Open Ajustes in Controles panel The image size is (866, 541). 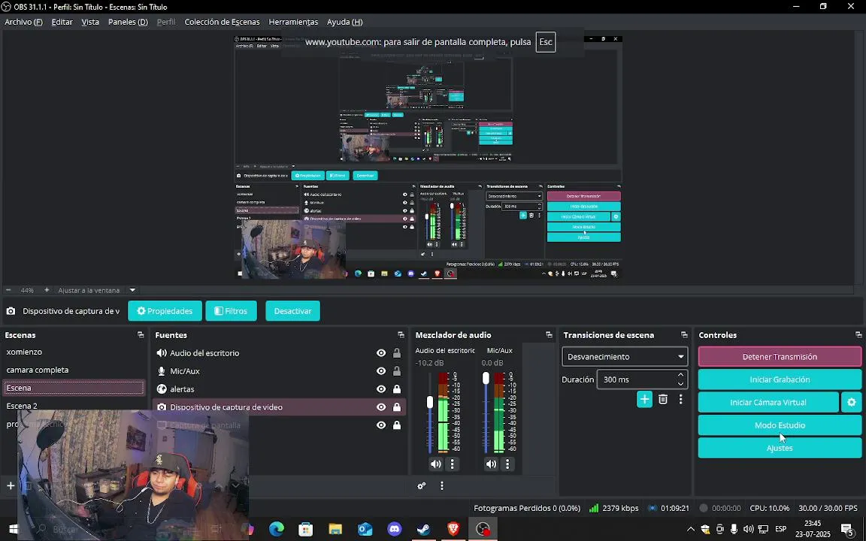point(780,448)
